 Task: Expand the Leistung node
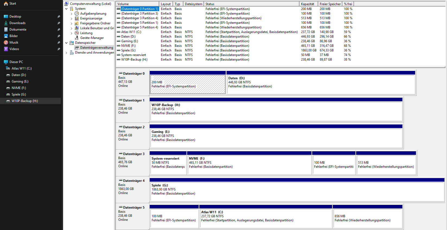pos(71,33)
